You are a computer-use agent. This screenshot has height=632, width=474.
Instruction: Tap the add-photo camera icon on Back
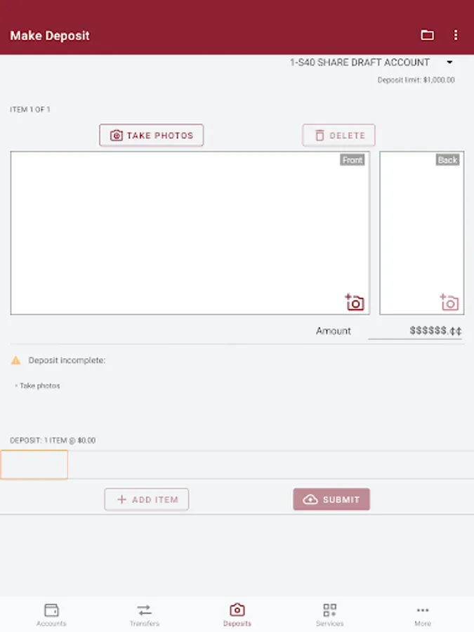click(449, 302)
